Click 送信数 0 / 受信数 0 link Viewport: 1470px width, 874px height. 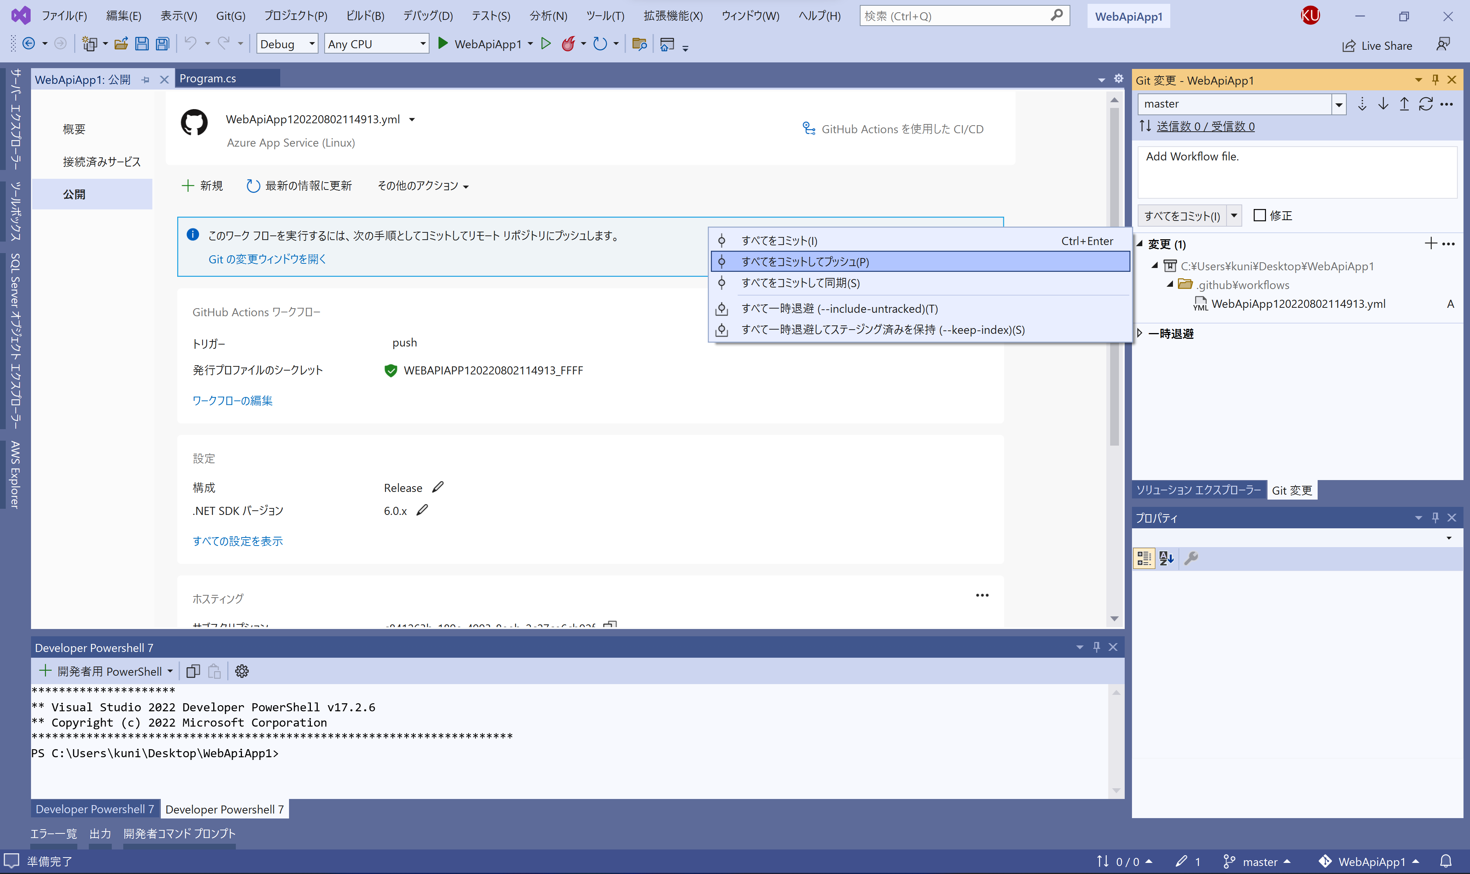click(1205, 126)
